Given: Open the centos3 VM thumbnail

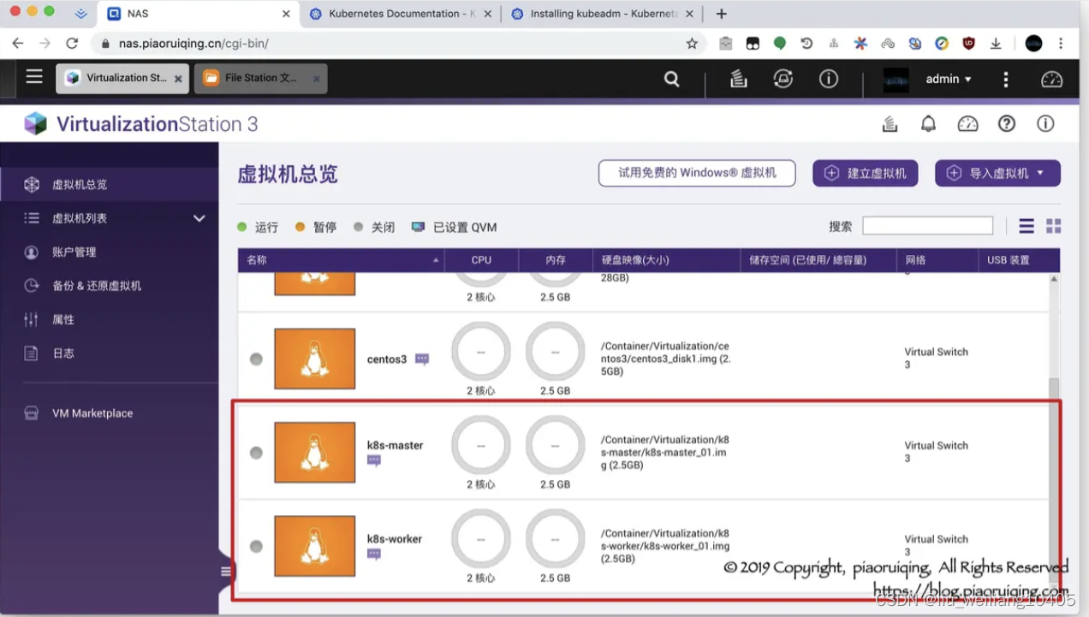Looking at the screenshot, I should [314, 359].
